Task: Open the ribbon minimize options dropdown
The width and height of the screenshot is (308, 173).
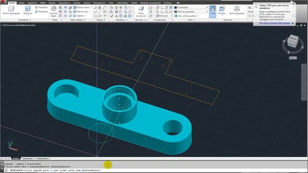Action: pos(179,3)
